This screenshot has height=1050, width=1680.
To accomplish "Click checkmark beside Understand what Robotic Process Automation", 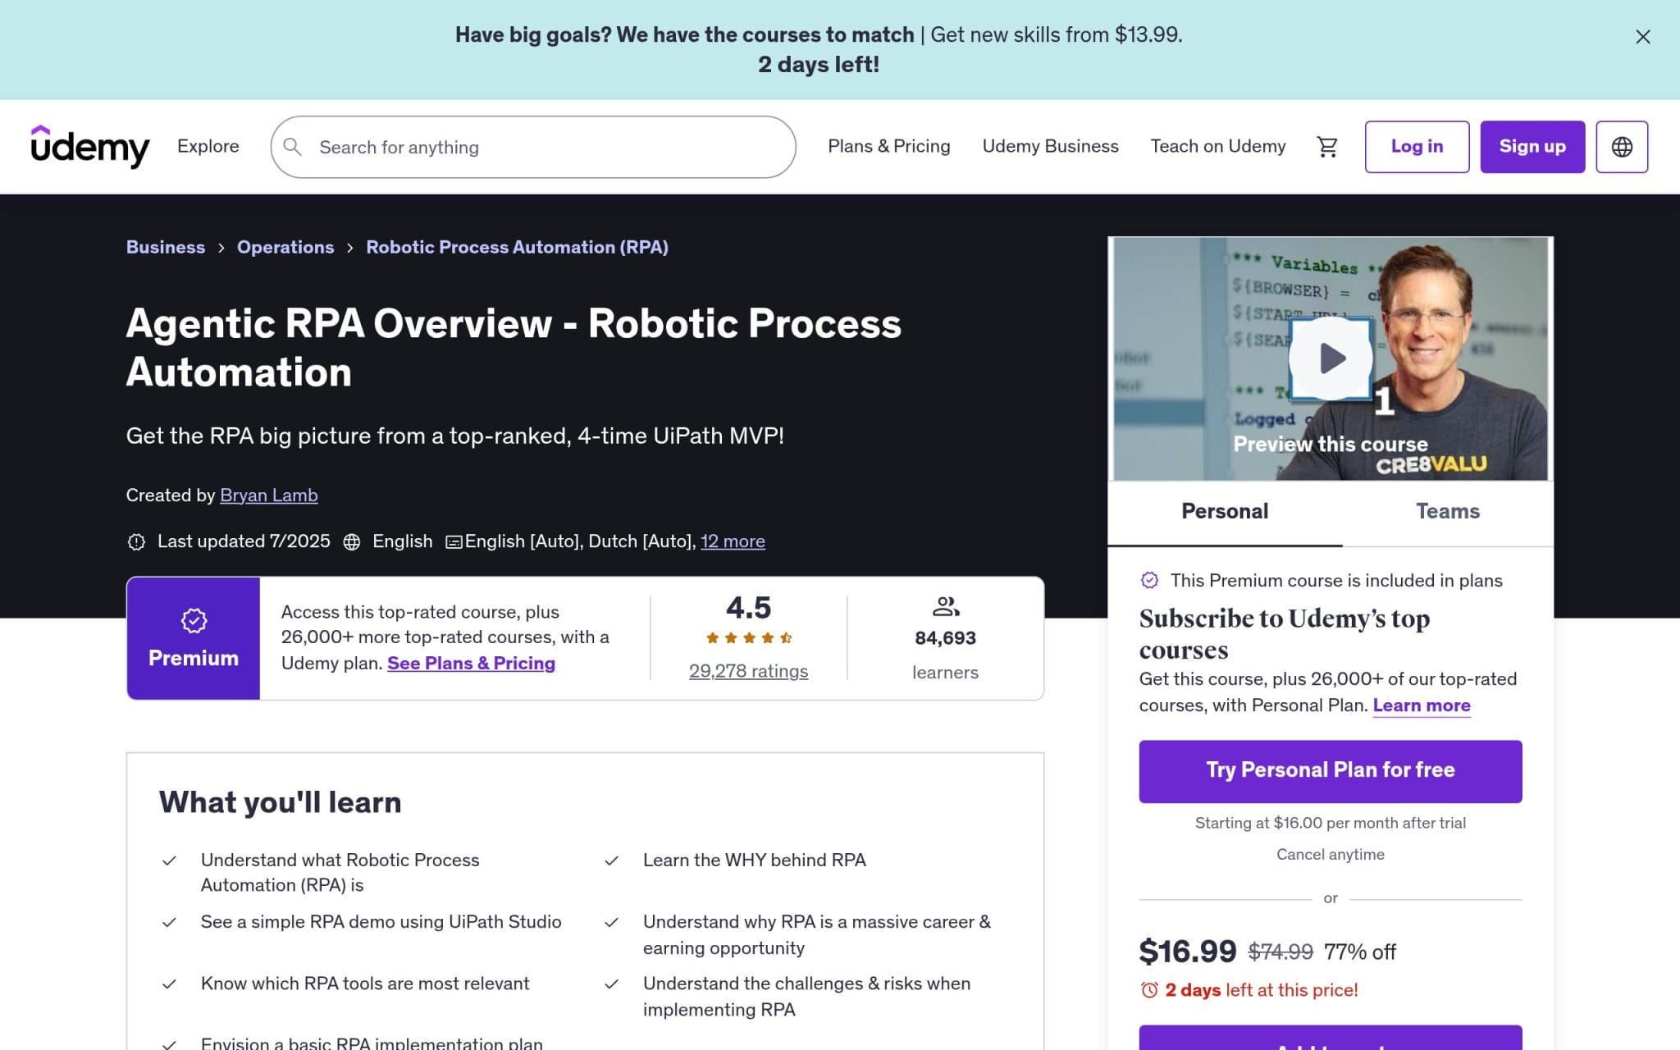I will coord(169,861).
